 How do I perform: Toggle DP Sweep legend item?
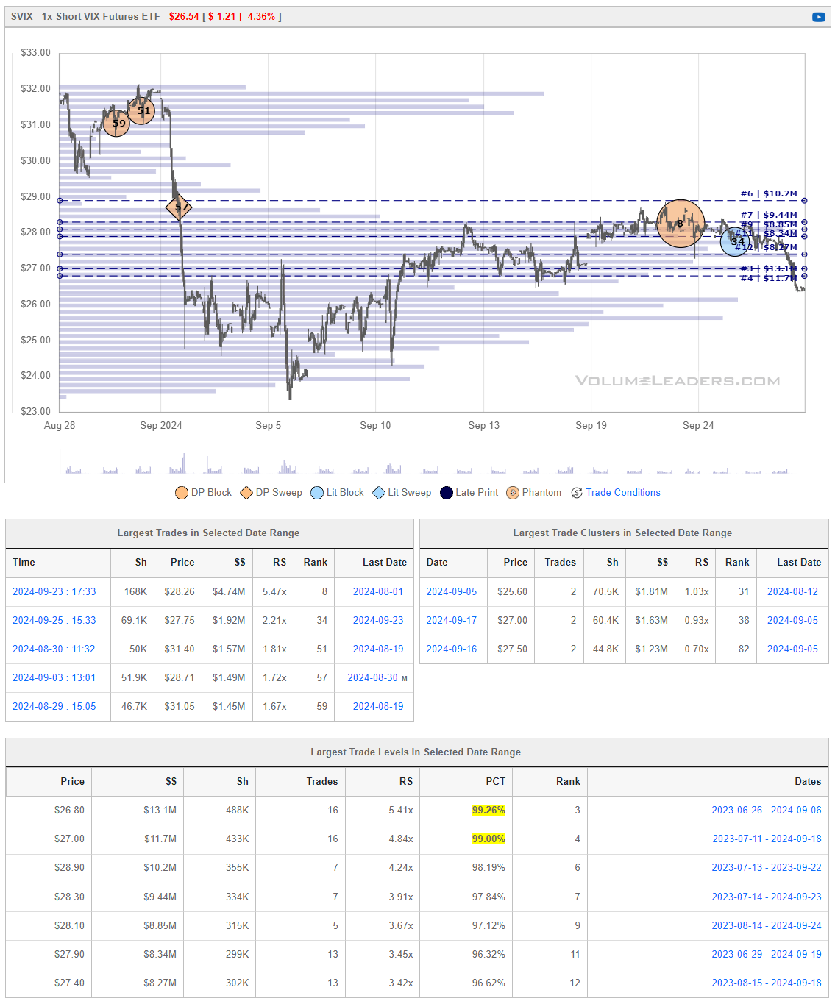click(271, 493)
